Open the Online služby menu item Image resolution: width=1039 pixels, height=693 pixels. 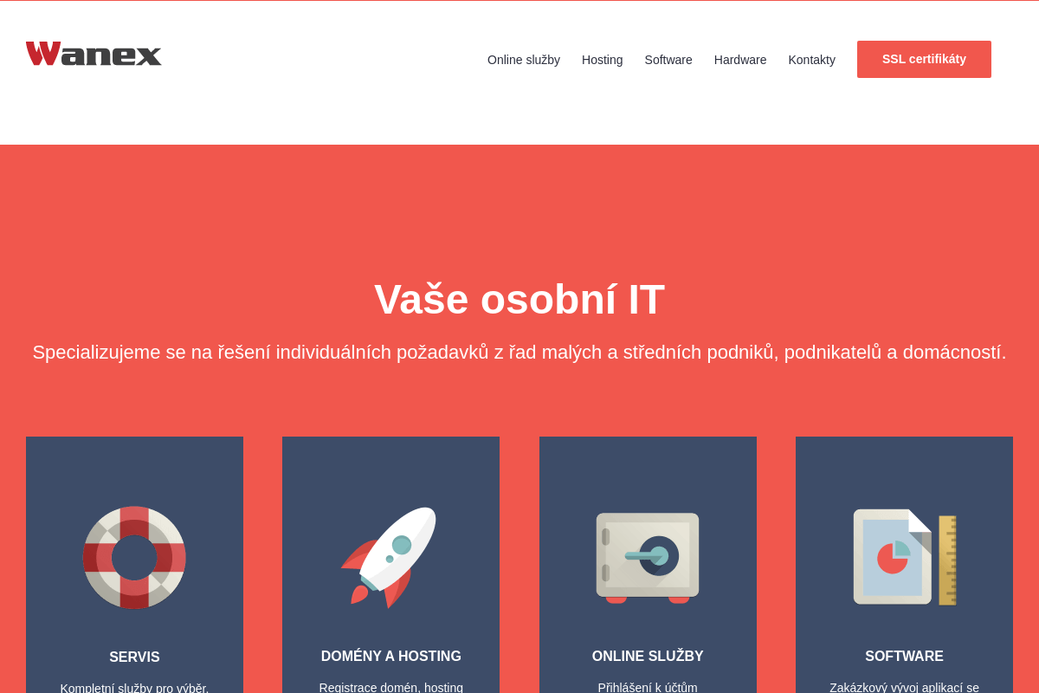pyautogui.click(x=524, y=60)
